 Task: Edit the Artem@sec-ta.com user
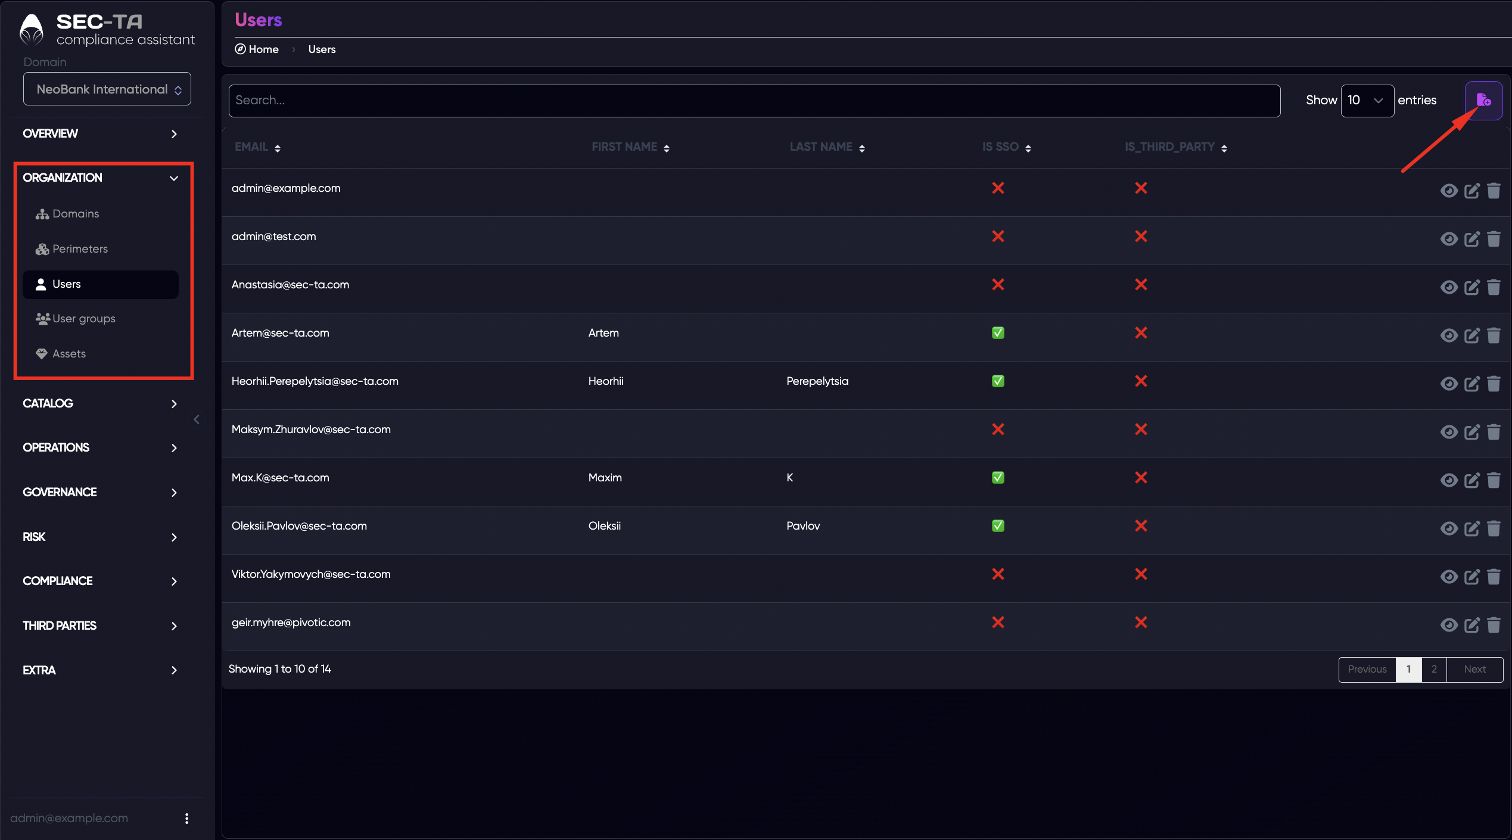(x=1472, y=335)
